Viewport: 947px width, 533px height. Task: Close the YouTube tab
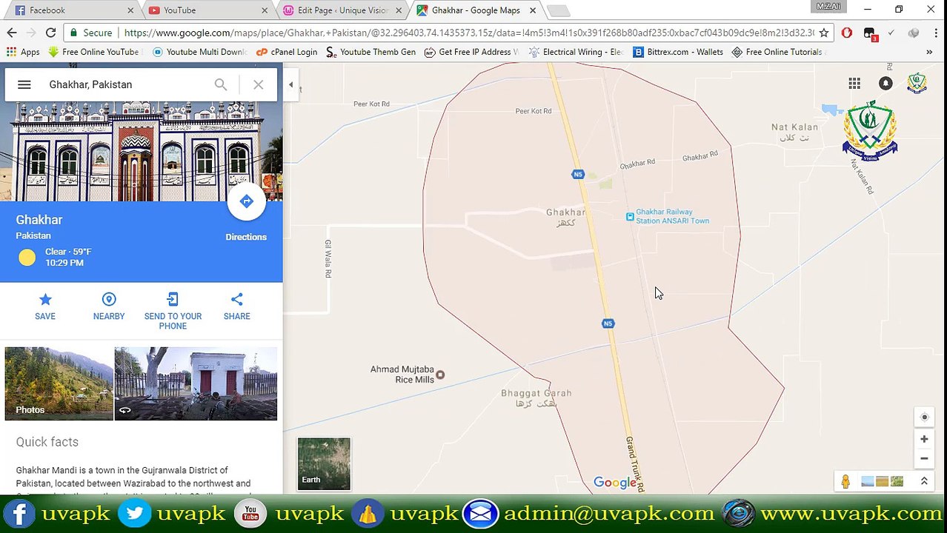pos(265,10)
